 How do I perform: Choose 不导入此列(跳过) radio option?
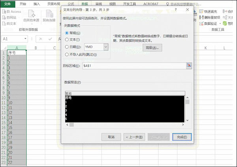[x=66, y=54]
